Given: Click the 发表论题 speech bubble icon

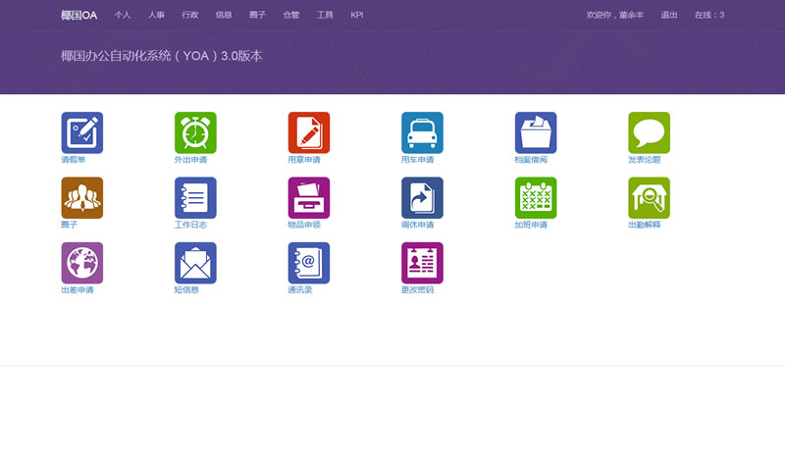Looking at the screenshot, I should pos(649,132).
